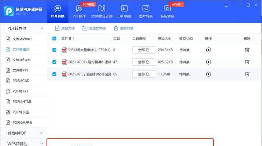
Task: Click the 迅捷PDF转换器 logo icon
Action: point(9,11)
